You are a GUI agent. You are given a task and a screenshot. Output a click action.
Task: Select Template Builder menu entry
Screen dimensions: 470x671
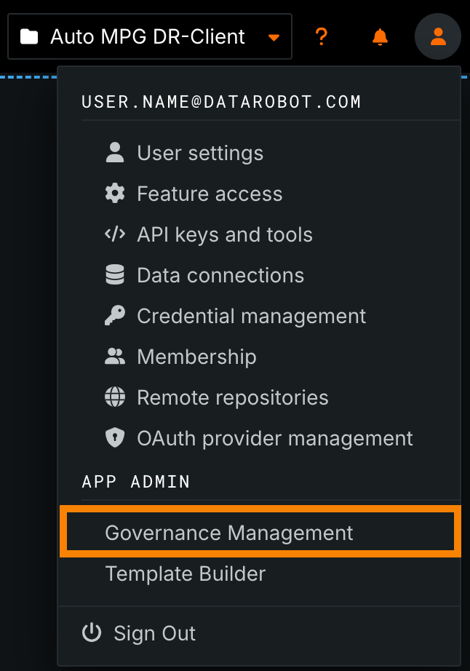point(186,573)
